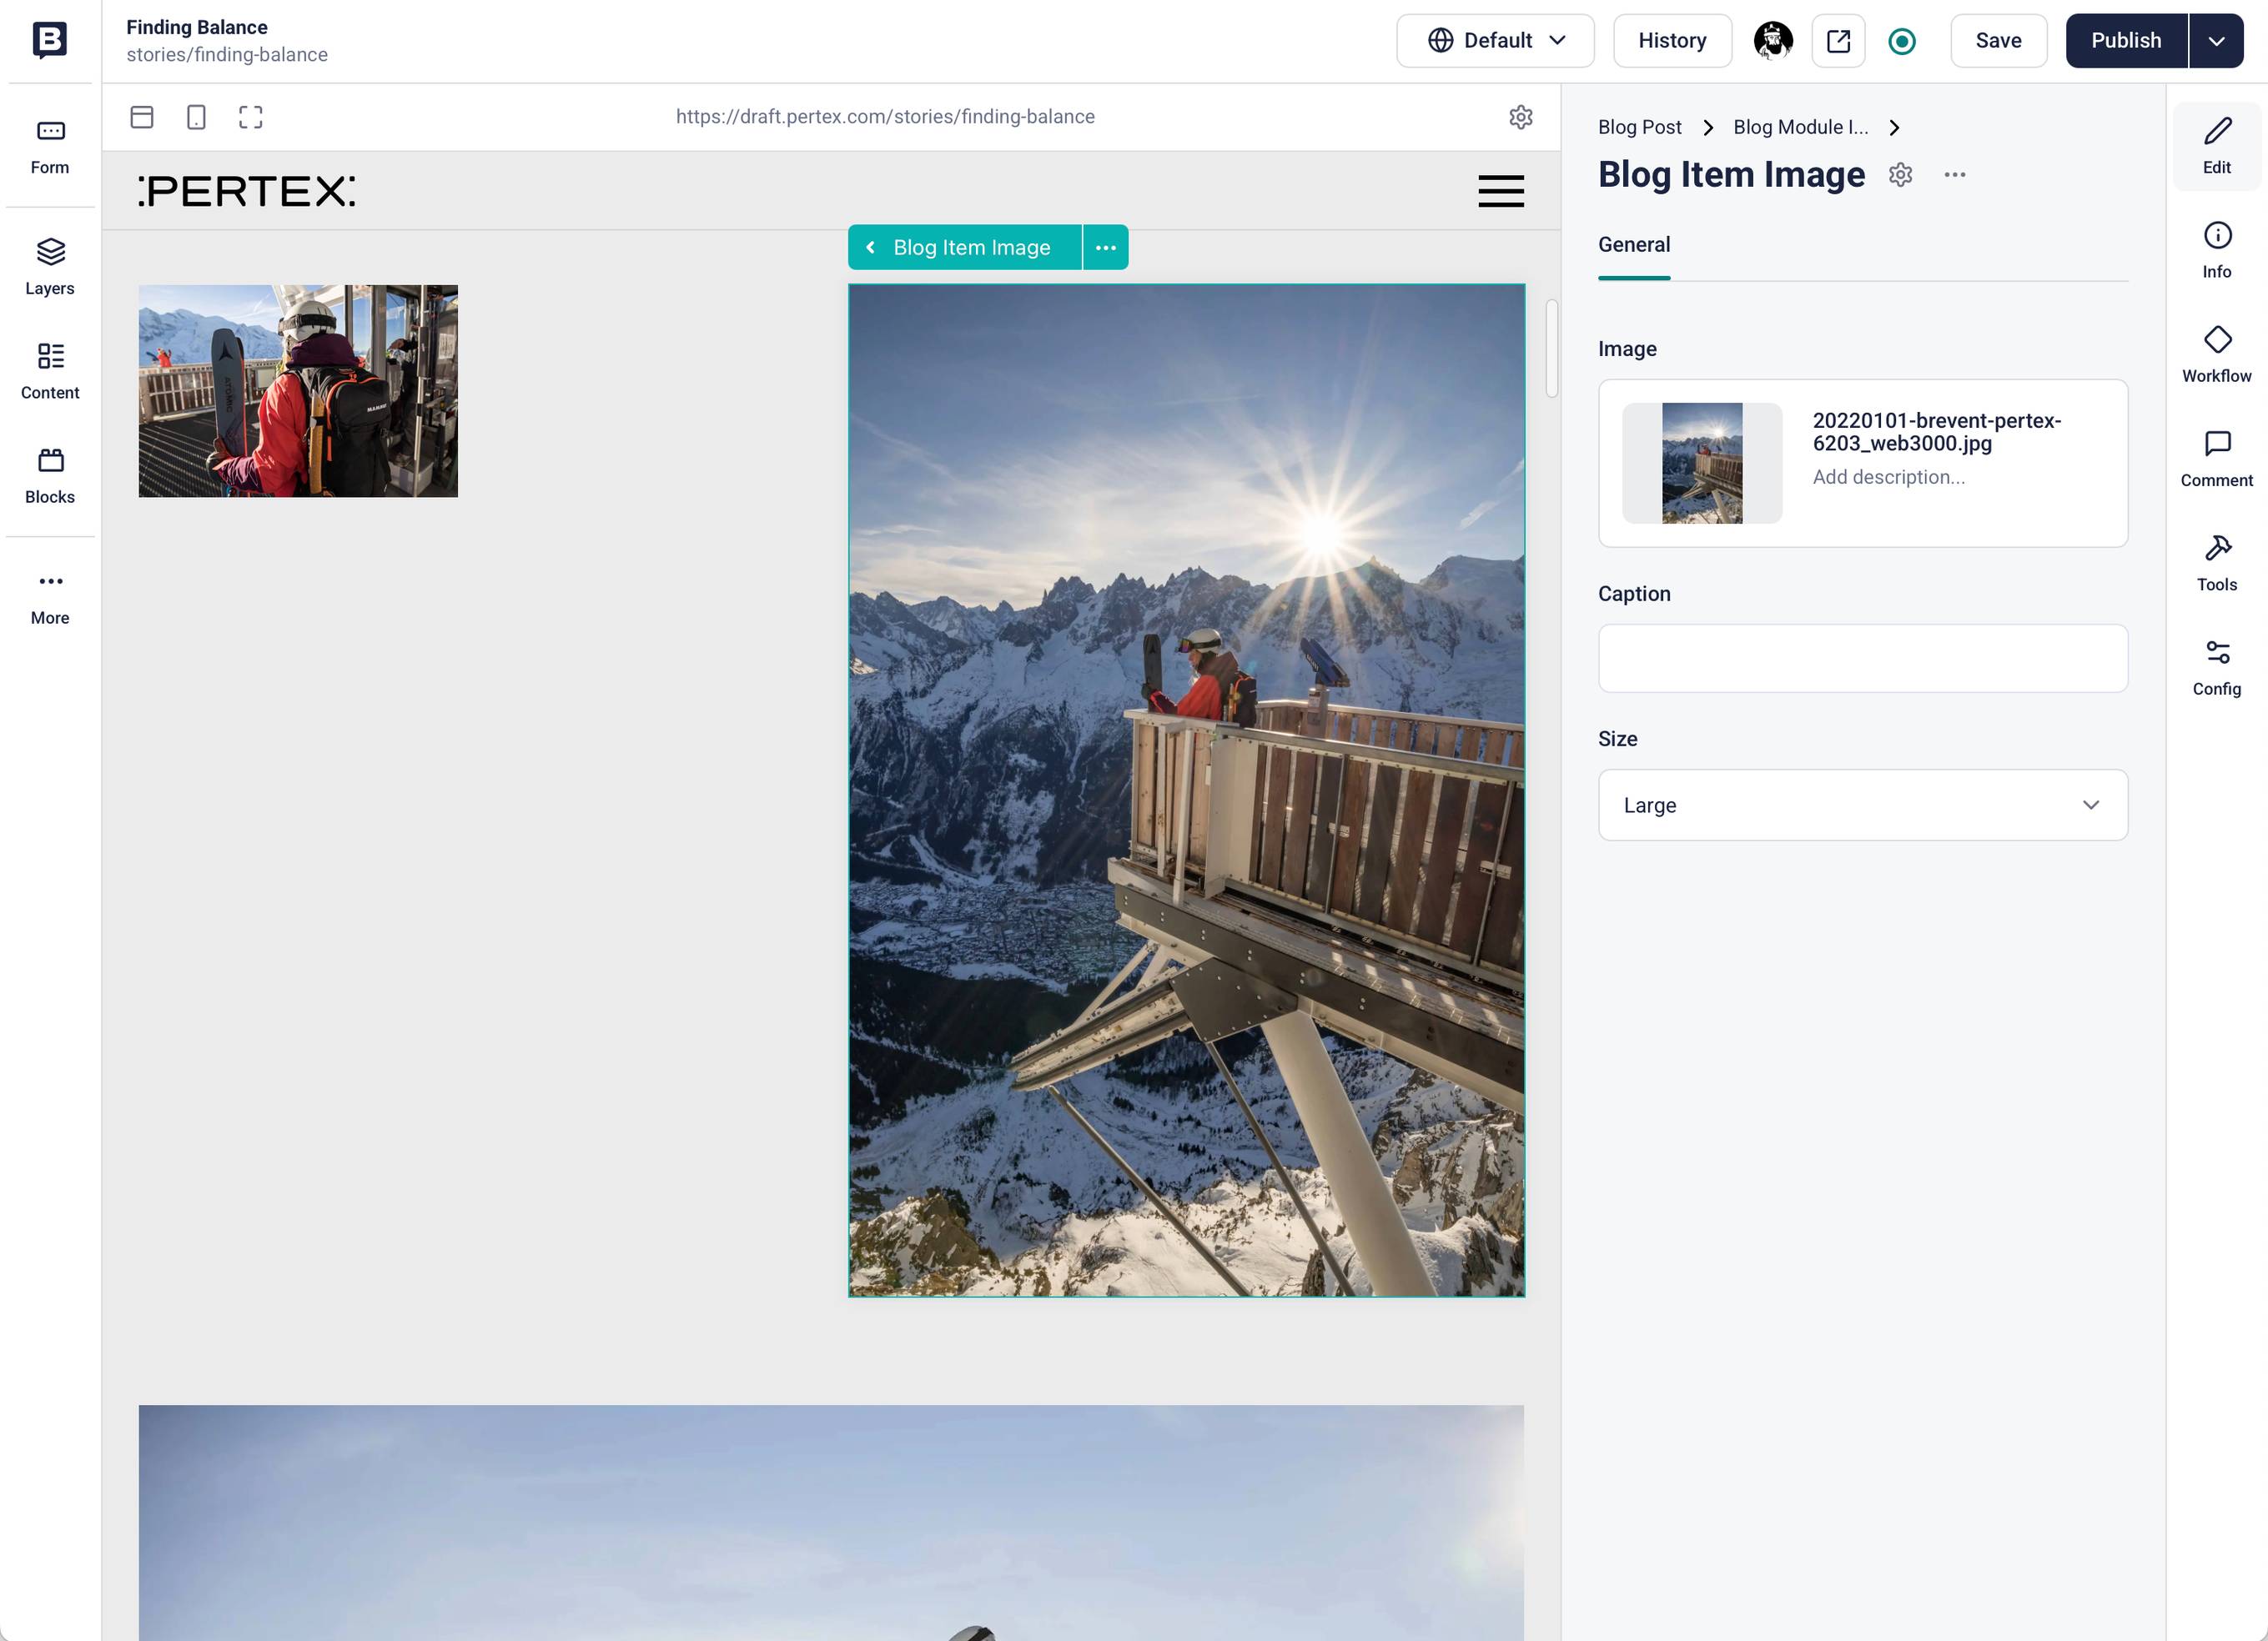Open preview settings gear icon

tap(1520, 117)
